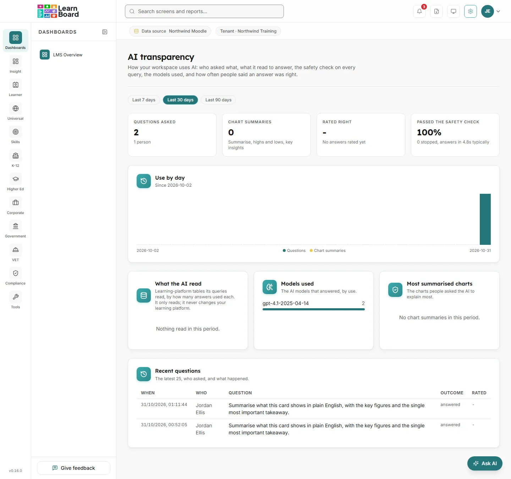Toggle Chart summaries legend item
Viewport: 511px width, 479px height.
[x=328, y=250]
